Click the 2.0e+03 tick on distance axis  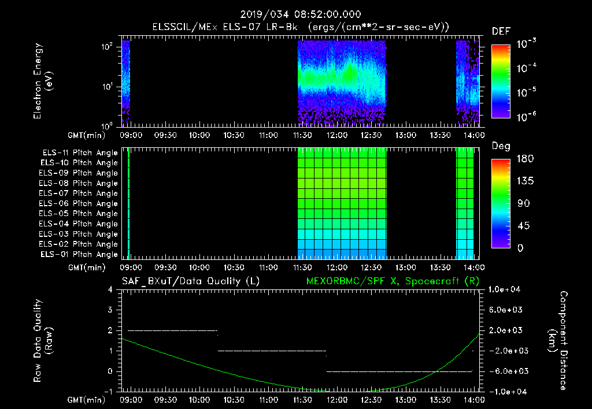pos(506,330)
